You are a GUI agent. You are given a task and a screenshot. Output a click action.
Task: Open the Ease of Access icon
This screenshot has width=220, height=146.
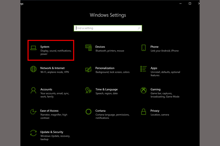34,112
